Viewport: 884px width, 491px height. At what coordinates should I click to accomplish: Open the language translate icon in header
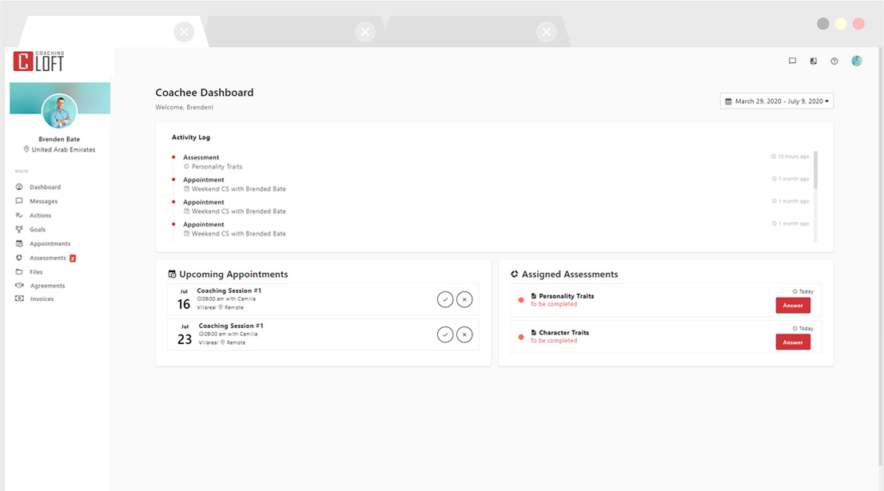[813, 61]
